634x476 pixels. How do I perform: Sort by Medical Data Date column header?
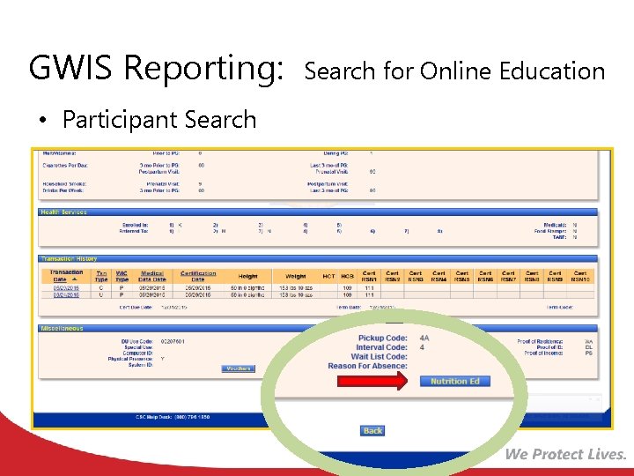click(x=152, y=277)
